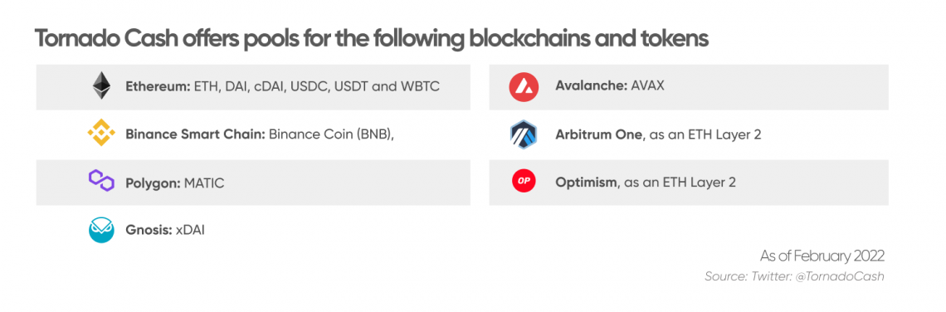The image size is (946, 312).
Task: Click the ETH, DAI, cDAI token list
Action: coord(317,86)
